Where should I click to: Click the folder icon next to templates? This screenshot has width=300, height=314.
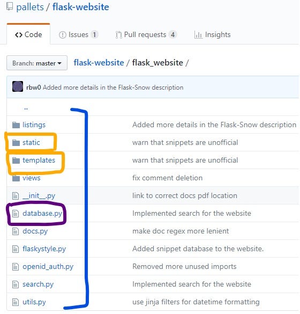16,160
